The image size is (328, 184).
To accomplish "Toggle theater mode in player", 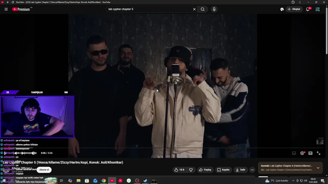I will tap(310, 153).
